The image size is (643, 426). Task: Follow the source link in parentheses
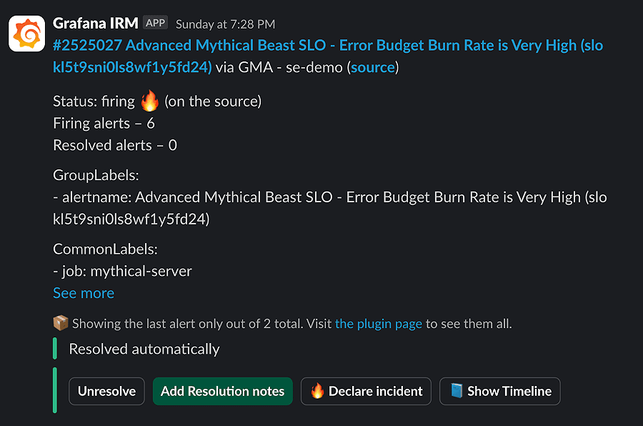[x=373, y=67]
